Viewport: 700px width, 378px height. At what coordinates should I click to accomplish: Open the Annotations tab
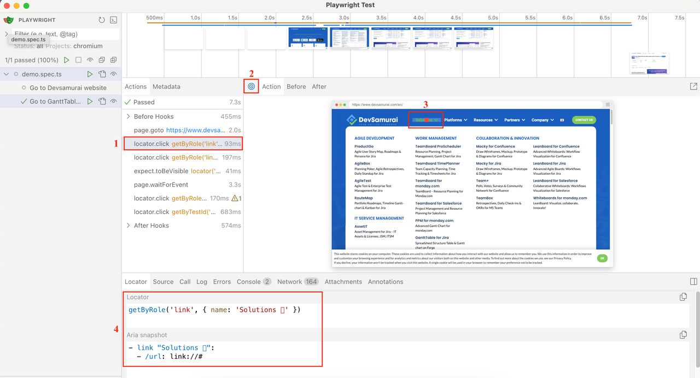[386, 282]
